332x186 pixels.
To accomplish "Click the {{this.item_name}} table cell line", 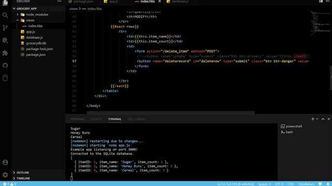I will click(x=154, y=37).
